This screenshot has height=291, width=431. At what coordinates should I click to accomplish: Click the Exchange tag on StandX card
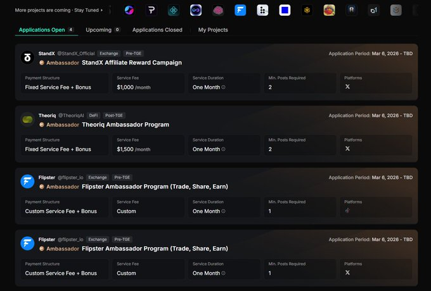coord(109,54)
